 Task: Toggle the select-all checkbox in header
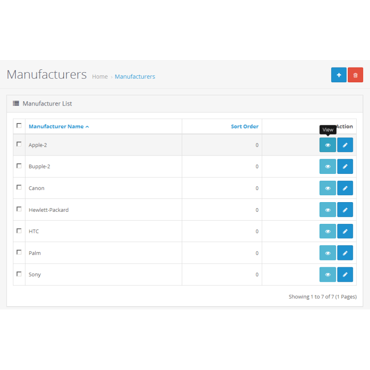point(19,125)
